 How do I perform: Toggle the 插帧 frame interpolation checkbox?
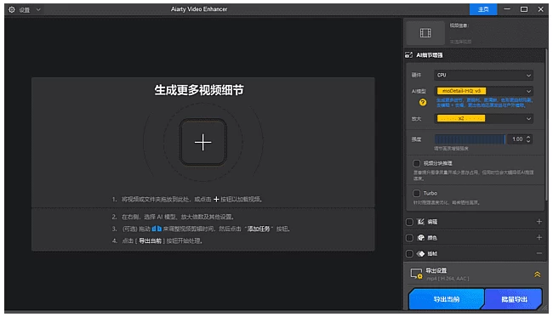409,253
